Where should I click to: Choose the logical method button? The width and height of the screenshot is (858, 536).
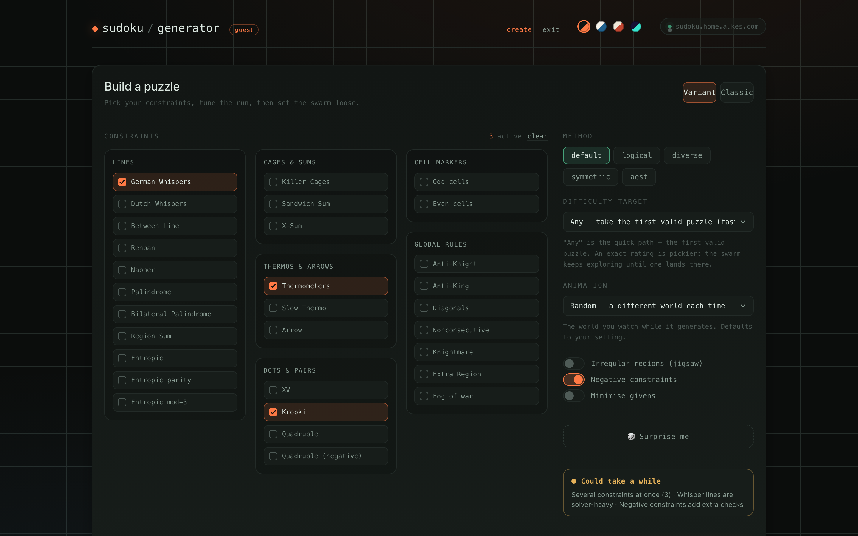[x=637, y=155]
